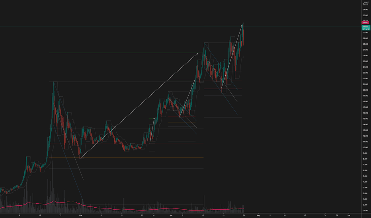Select the red last-price label on price axis
Screen dimensions: 371x218
click(365, 22)
